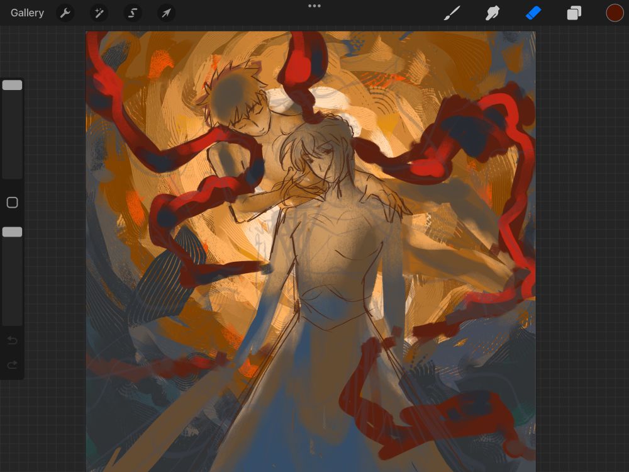Open the Actions wrench menu
Viewport: 629px width, 472px height.
tap(65, 13)
